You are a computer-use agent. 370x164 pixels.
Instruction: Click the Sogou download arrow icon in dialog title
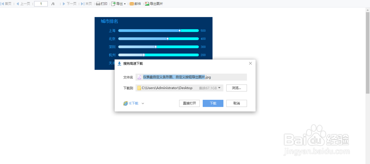coord(120,64)
